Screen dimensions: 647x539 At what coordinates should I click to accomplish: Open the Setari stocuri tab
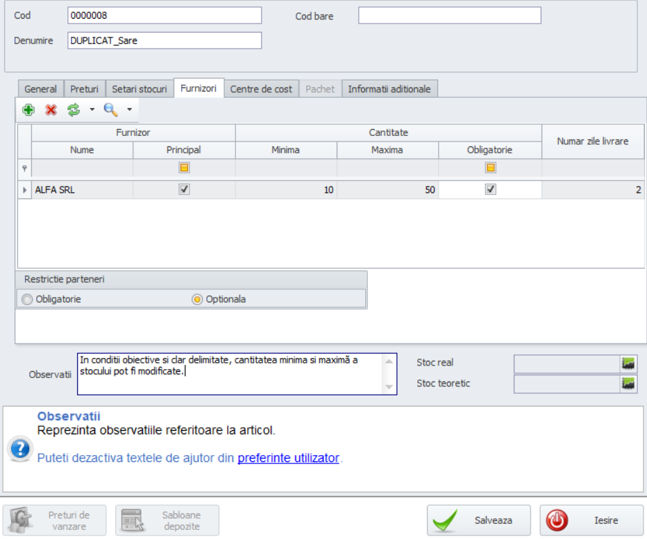click(x=140, y=89)
